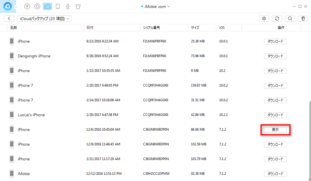Select the iMobie backup name

click(24, 174)
